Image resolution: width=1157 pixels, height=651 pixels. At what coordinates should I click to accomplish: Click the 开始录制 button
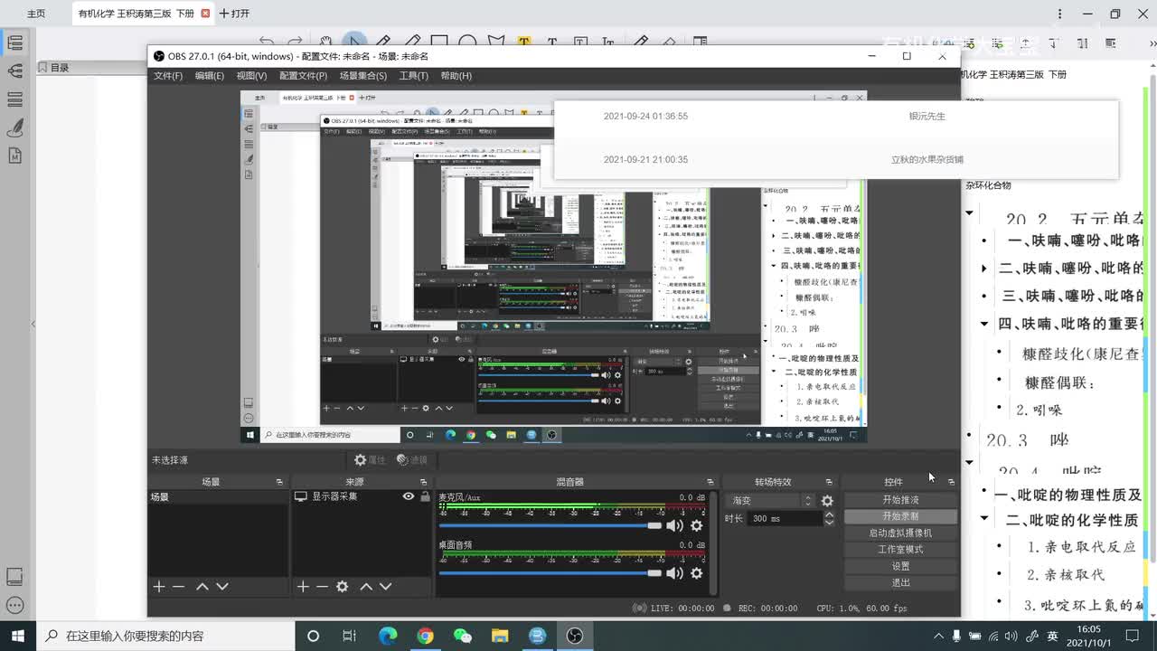pos(900,516)
